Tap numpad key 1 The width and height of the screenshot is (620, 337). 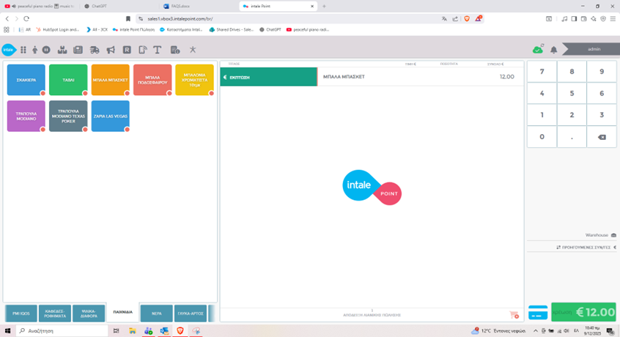click(542, 115)
